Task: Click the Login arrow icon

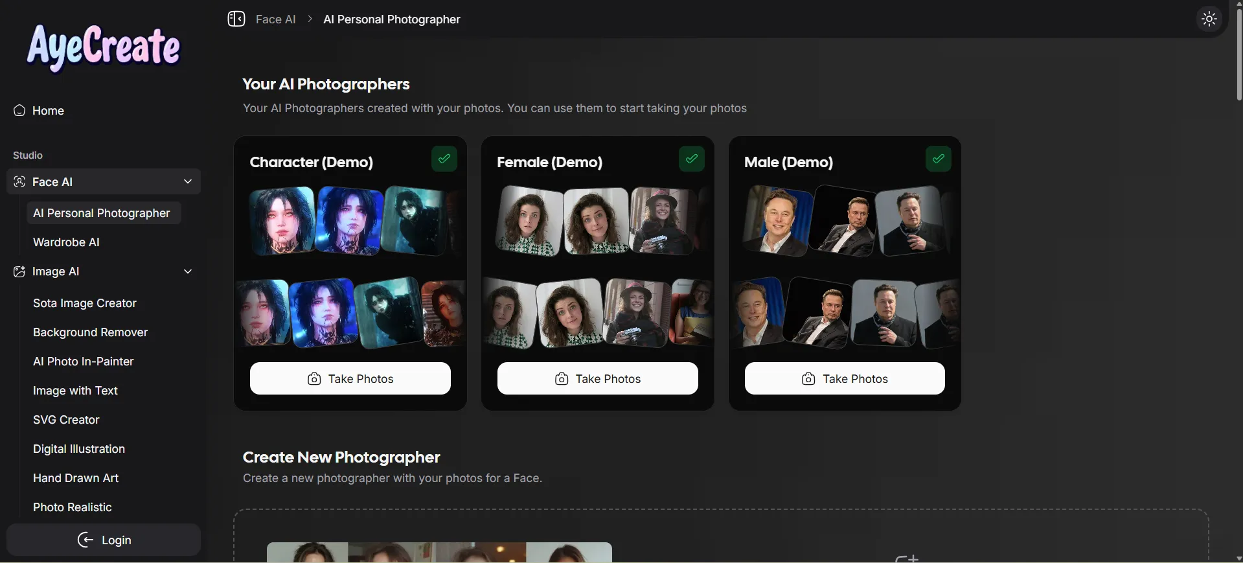Action: point(86,540)
